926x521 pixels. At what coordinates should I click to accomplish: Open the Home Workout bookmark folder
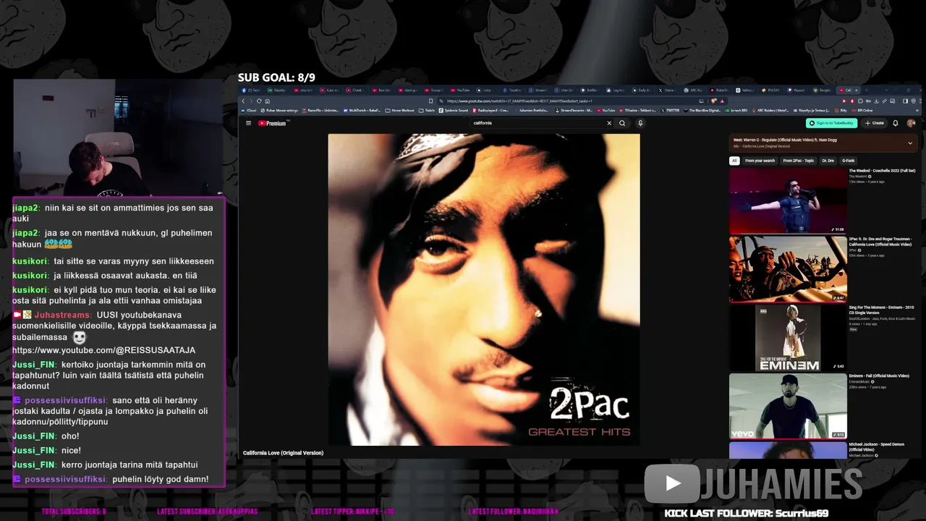401,111
